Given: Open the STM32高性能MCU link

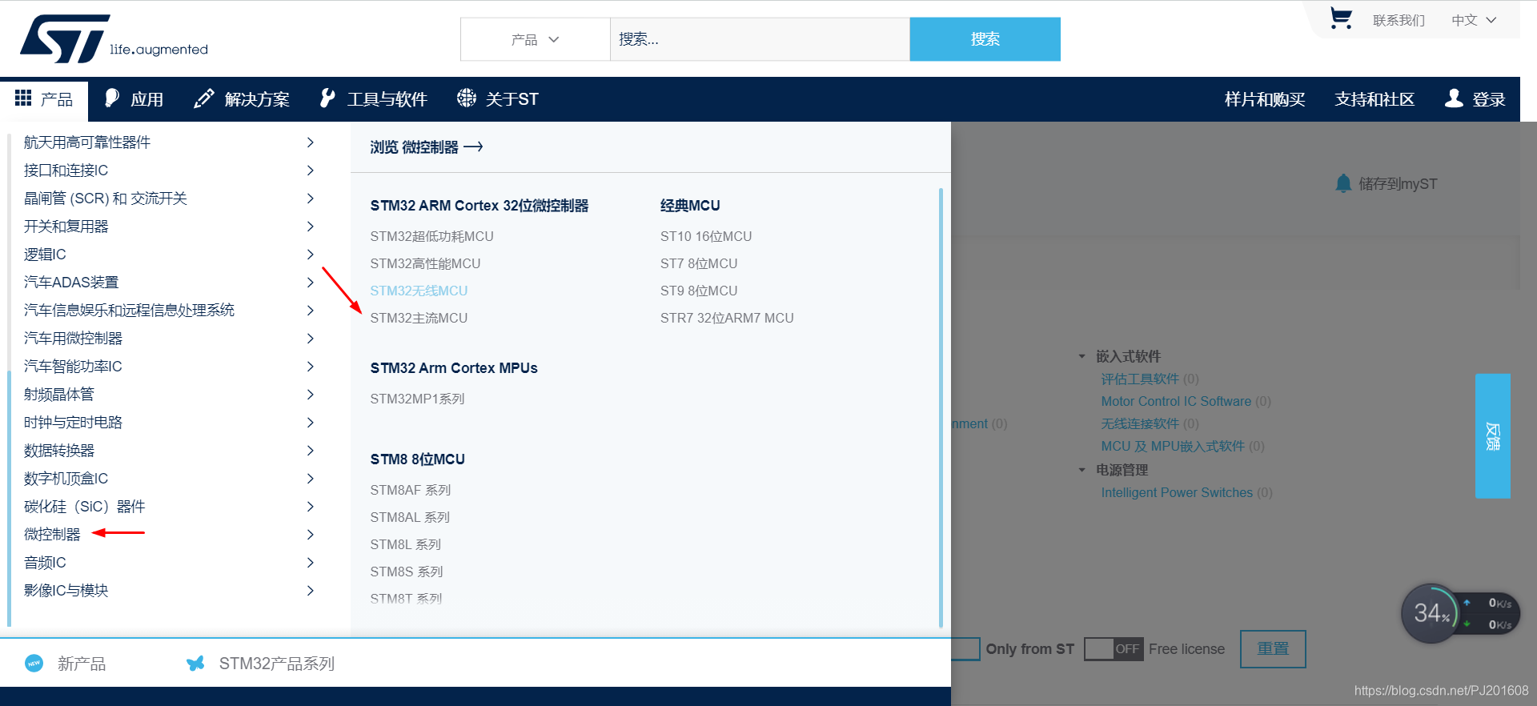Looking at the screenshot, I should point(425,263).
